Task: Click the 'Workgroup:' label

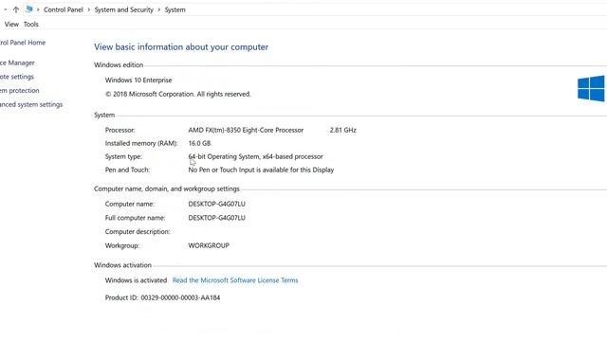Action: click(x=122, y=245)
